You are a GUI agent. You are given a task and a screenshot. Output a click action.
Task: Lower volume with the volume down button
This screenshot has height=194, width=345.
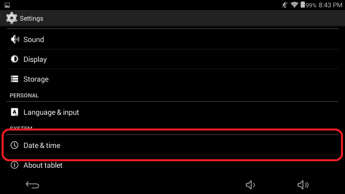(x=250, y=185)
